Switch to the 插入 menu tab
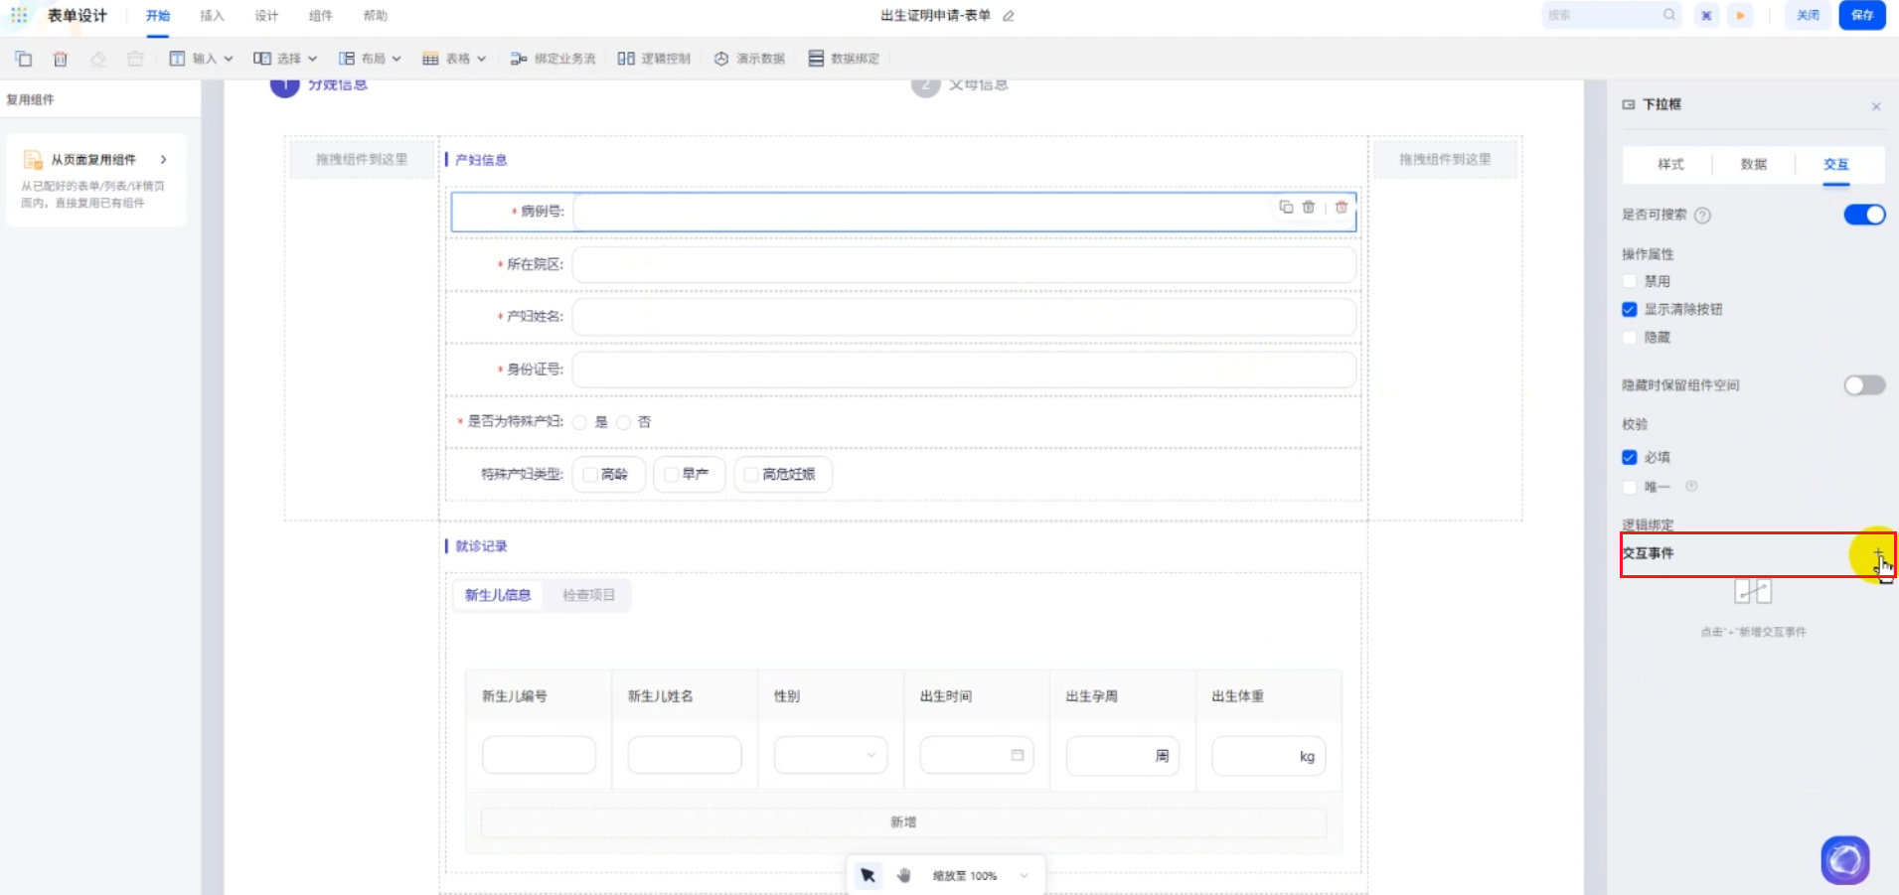Image resolution: width=1899 pixels, height=895 pixels. pos(212,16)
